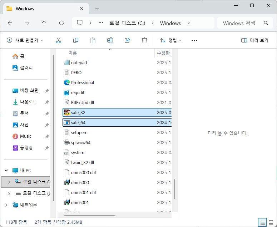Select the system settings file icon
This screenshot has height=227, width=277.
click(x=67, y=152)
